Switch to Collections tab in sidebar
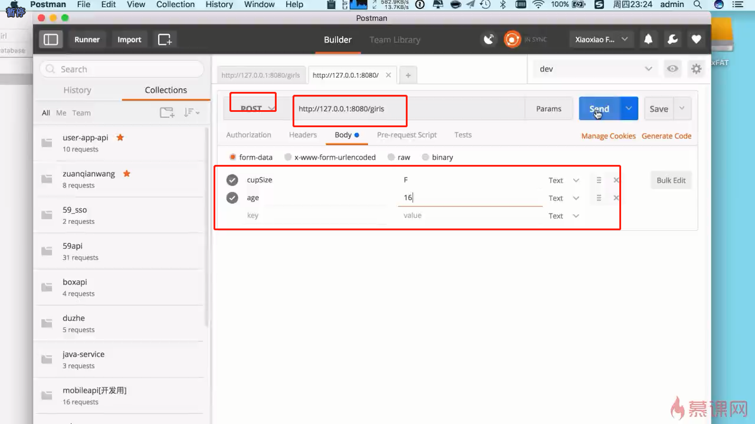Screen dimensions: 755x424 166,90
